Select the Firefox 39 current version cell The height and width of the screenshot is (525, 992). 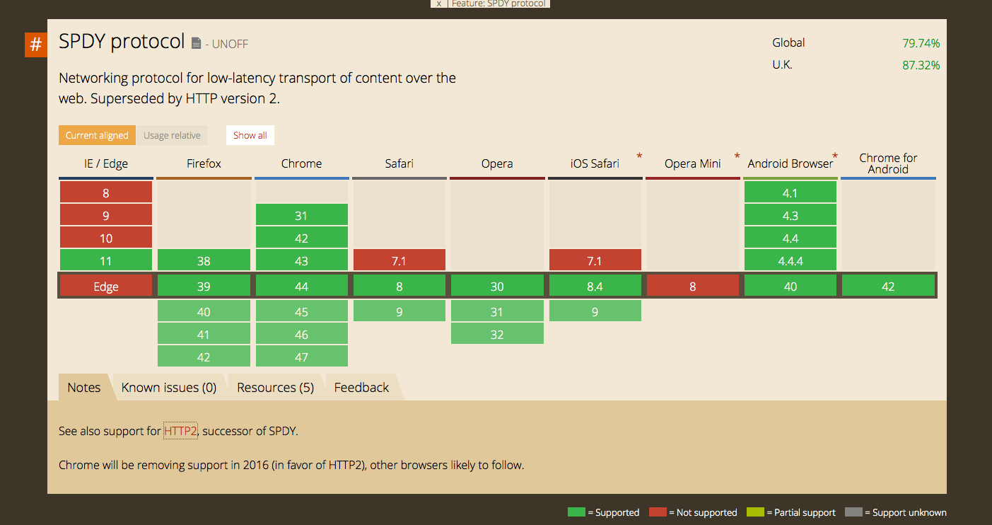(204, 286)
